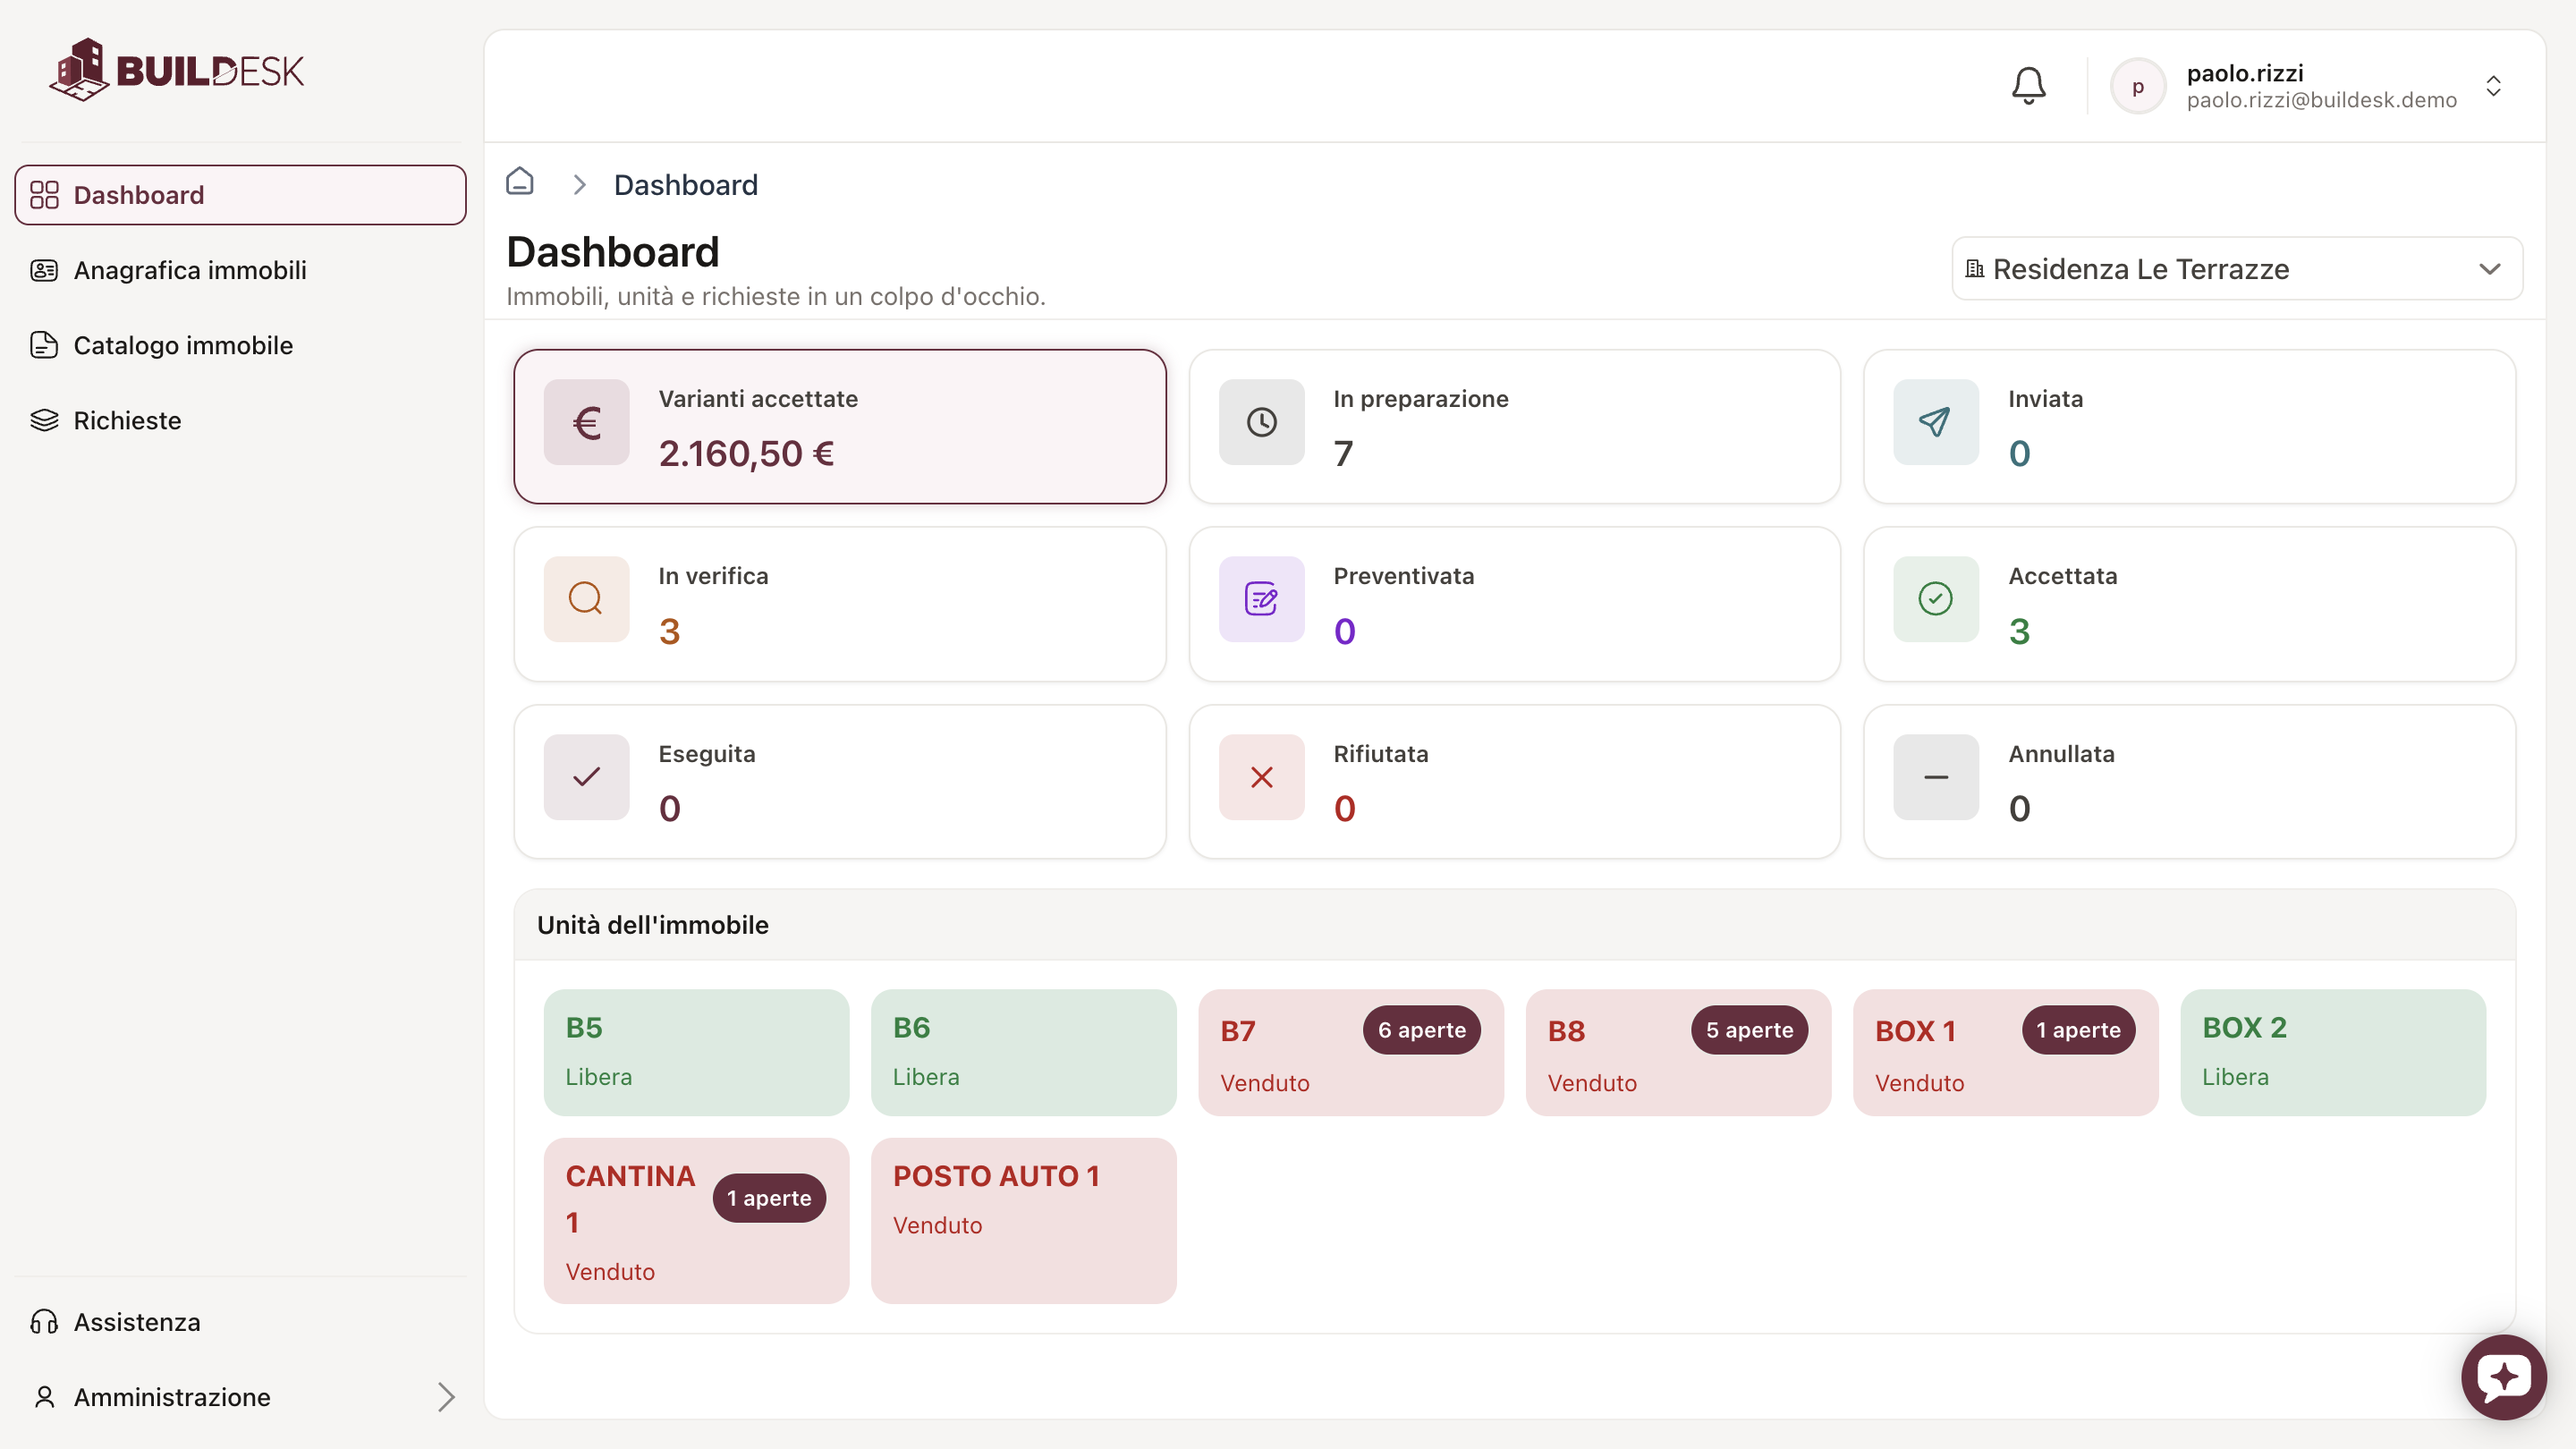
Task: Click the Unità dell'immobile heading
Action: (652, 925)
